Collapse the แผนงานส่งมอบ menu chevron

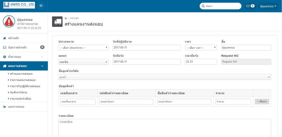(42, 66)
